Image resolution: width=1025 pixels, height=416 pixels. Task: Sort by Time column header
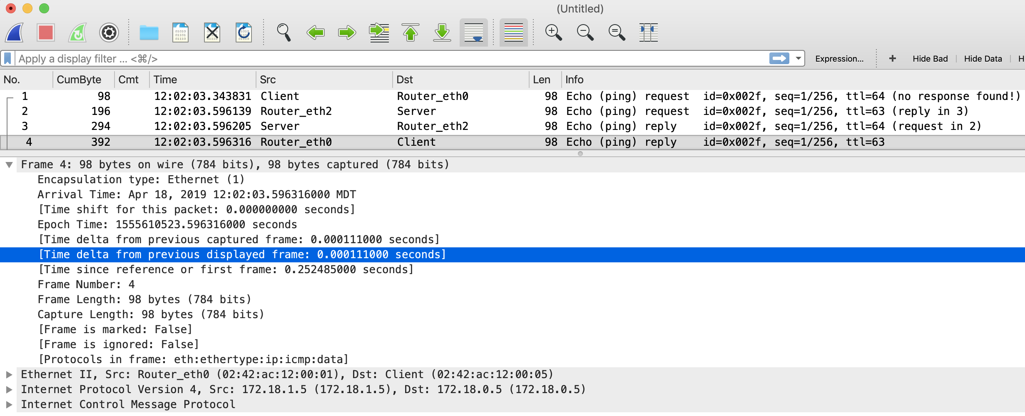coord(203,80)
